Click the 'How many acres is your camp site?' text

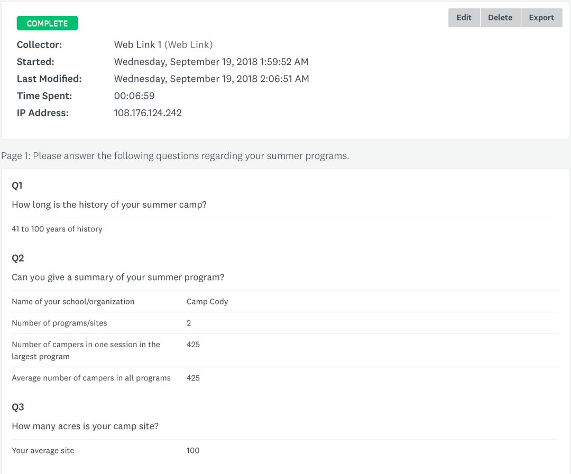[x=85, y=426]
